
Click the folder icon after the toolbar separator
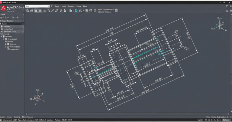pyautogui.click(x=71, y=11)
